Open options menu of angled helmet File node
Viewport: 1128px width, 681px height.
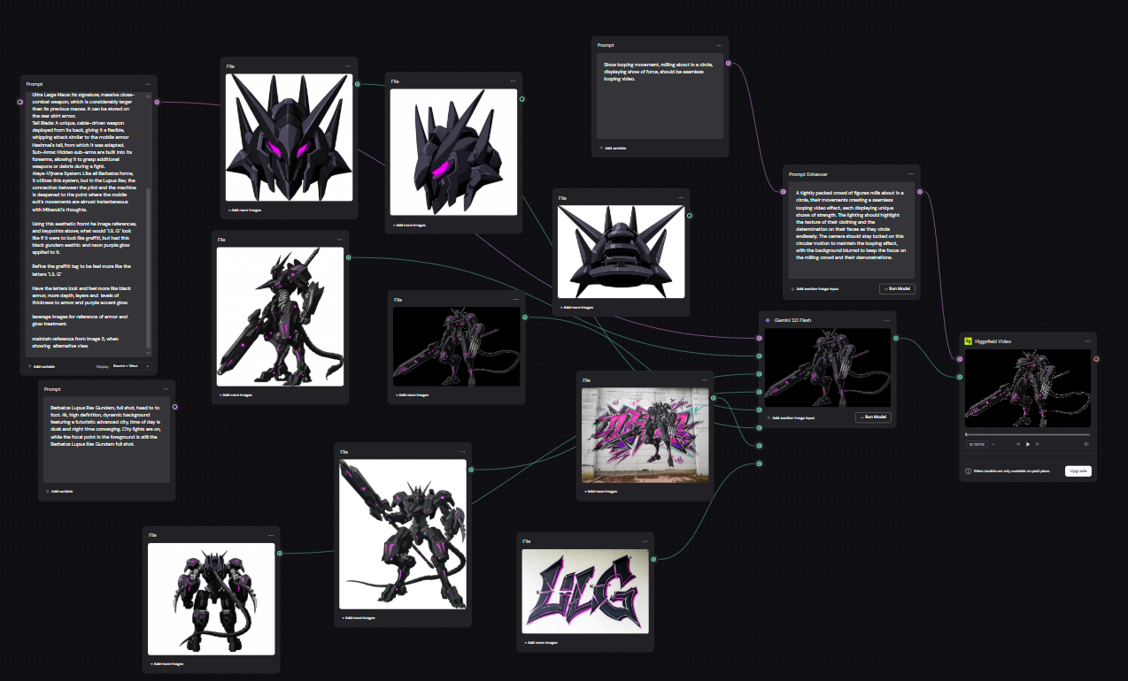513,80
